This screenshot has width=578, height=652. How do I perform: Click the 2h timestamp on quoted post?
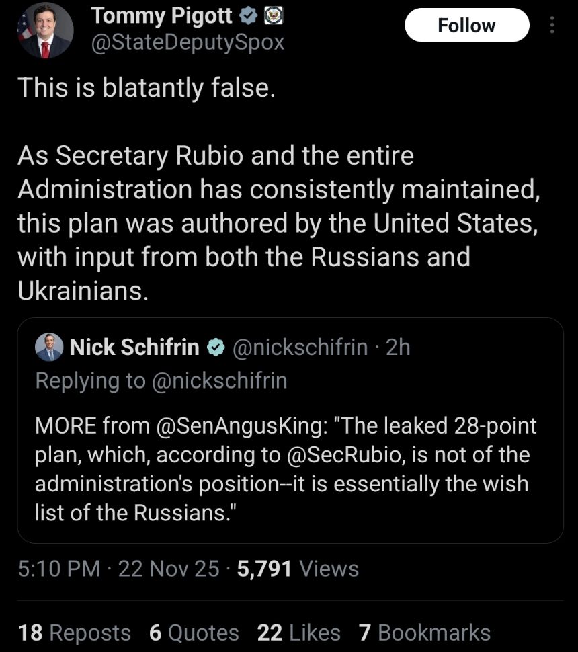[x=399, y=347]
